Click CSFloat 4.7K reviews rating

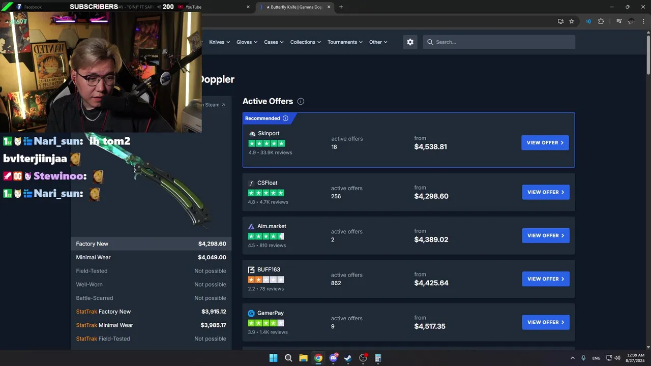point(268,202)
